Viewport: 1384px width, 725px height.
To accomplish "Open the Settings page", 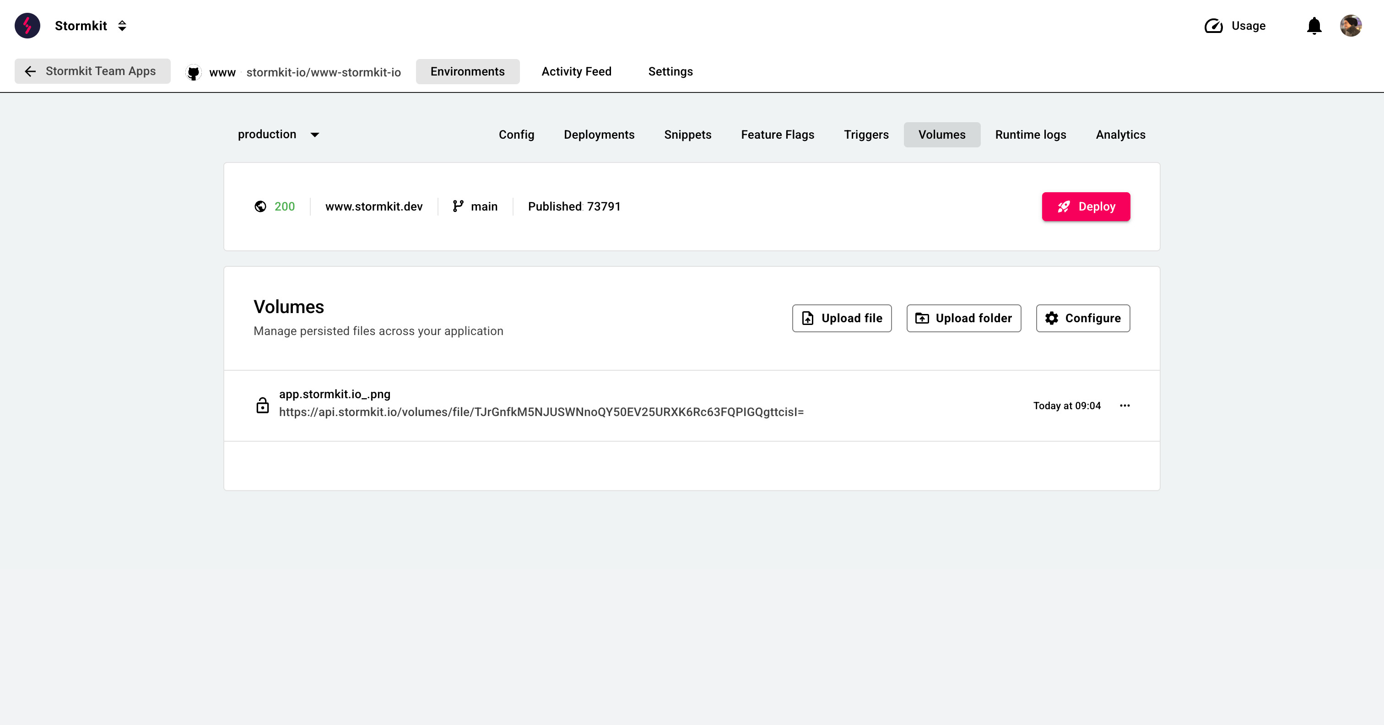I will coord(670,71).
